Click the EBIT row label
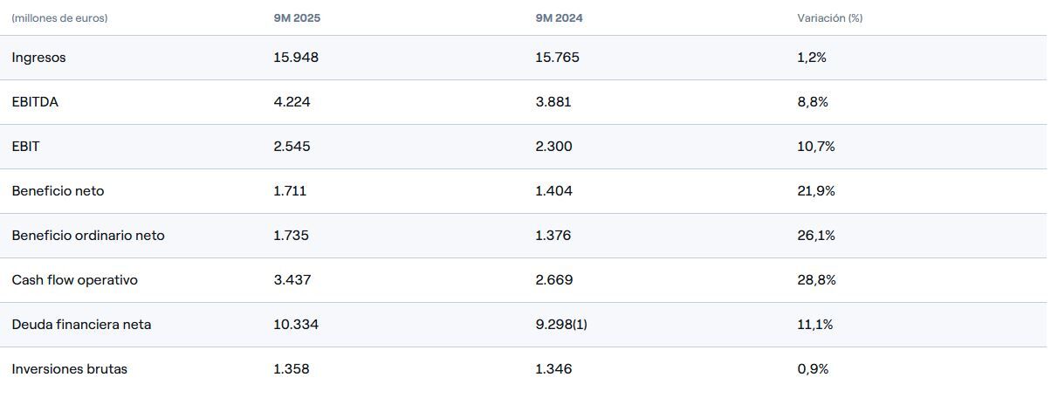 coord(25,147)
